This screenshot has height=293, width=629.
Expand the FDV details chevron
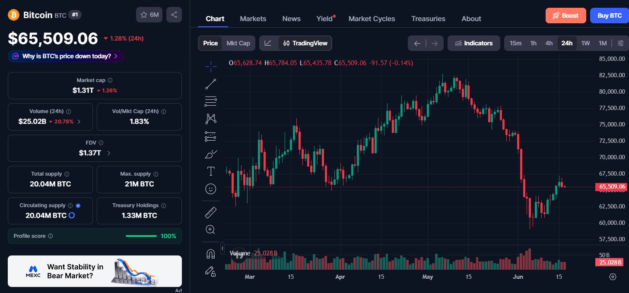point(108,153)
